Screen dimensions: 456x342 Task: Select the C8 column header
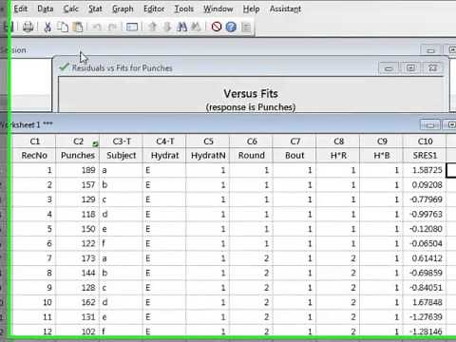pos(338,142)
